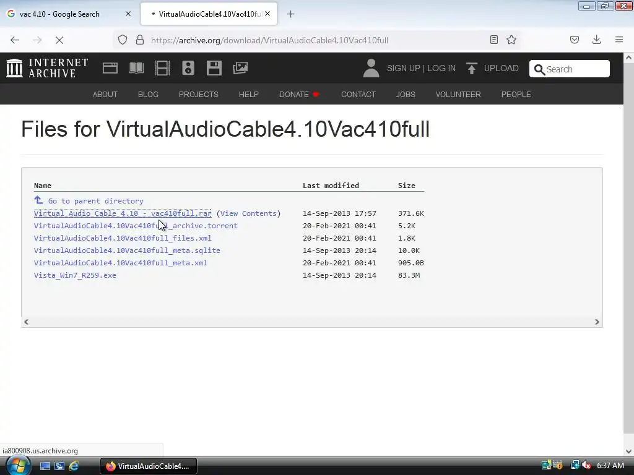Open the BLOG menu item
The width and height of the screenshot is (634, 475).
point(148,94)
